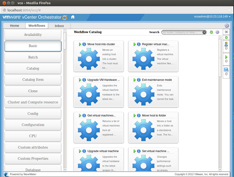Select the Batch category
Viewport: 234px width, 177px height.
point(33,57)
